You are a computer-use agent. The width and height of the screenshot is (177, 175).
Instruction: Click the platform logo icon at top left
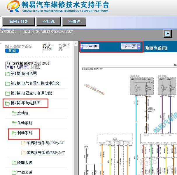(13, 6)
